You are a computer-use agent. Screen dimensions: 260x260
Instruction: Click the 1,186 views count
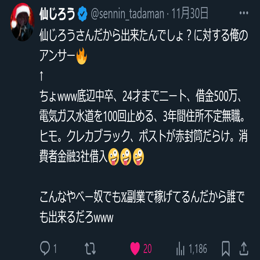(x=198, y=249)
